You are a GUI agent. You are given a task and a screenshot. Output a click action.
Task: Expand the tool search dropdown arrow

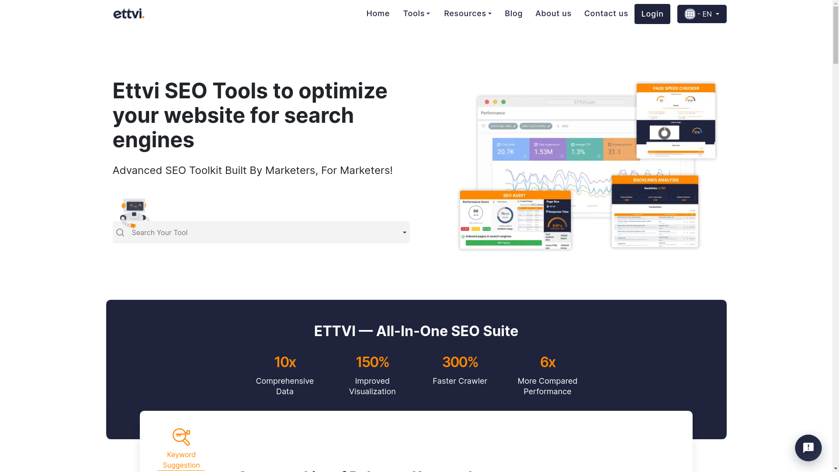pos(405,233)
